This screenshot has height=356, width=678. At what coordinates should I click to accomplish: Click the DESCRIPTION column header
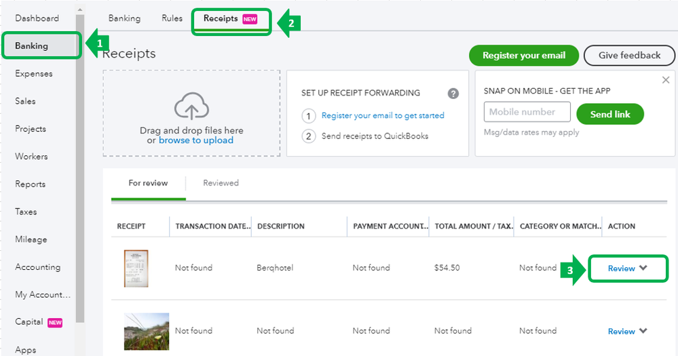click(281, 226)
